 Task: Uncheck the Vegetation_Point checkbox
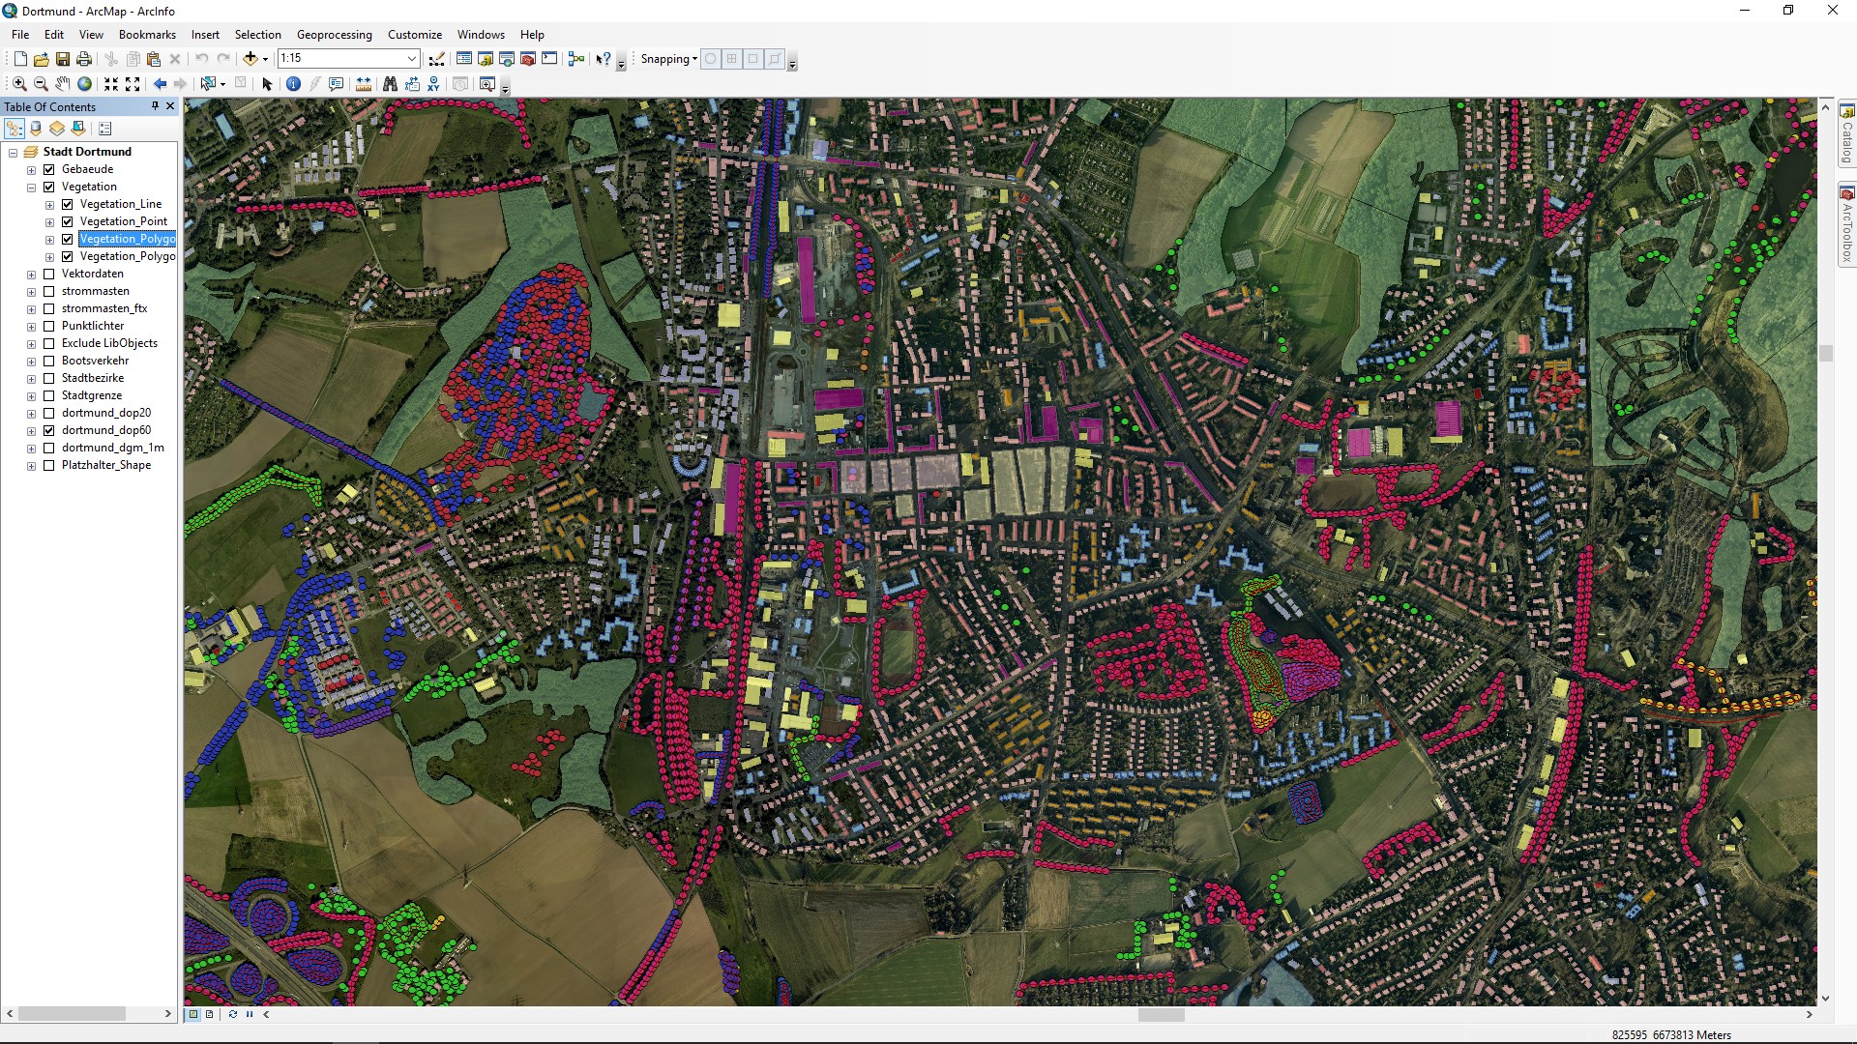68,221
